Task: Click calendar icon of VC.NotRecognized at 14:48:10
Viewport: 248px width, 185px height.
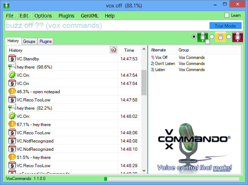Action: point(12,149)
